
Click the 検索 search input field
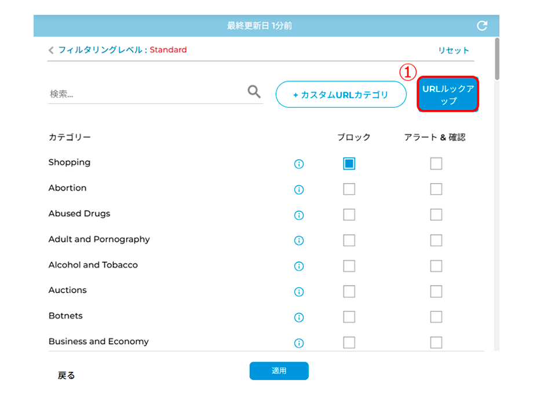coord(146,93)
